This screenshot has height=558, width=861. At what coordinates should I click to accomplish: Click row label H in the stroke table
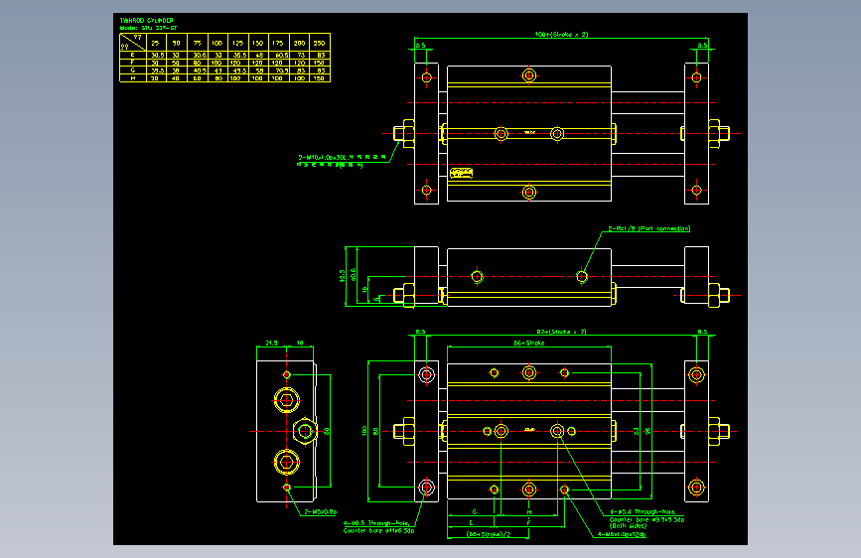tap(132, 78)
